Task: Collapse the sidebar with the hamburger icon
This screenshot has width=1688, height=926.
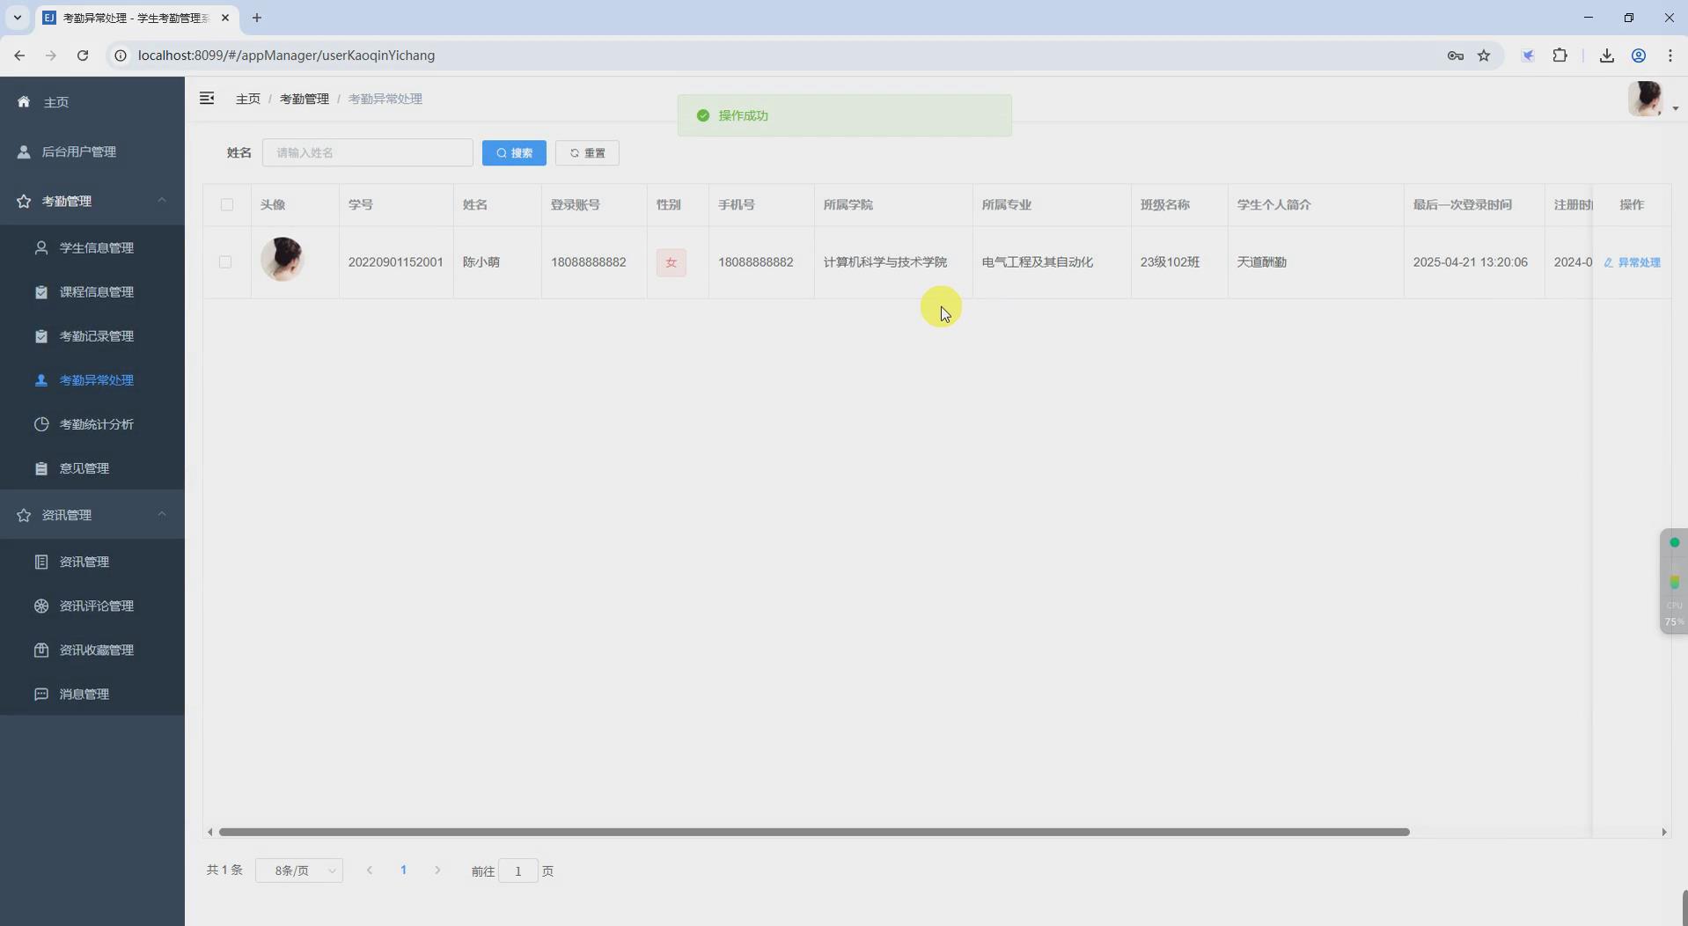Action: (207, 99)
